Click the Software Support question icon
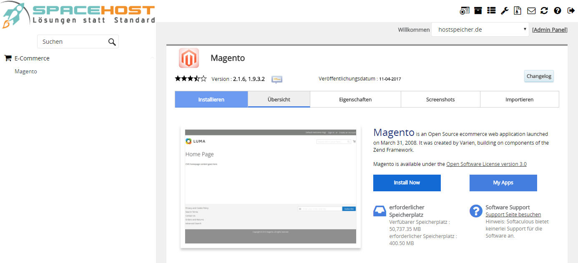The height and width of the screenshot is (263, 578). pyautogui.click(x=476, y=211)
